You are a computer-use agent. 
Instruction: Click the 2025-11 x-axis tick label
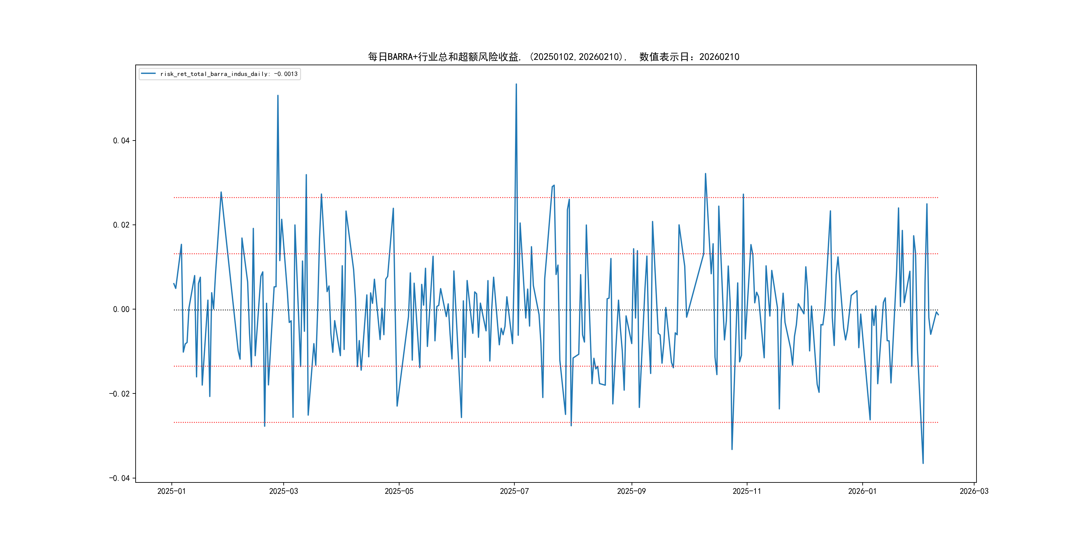point(747,491)
